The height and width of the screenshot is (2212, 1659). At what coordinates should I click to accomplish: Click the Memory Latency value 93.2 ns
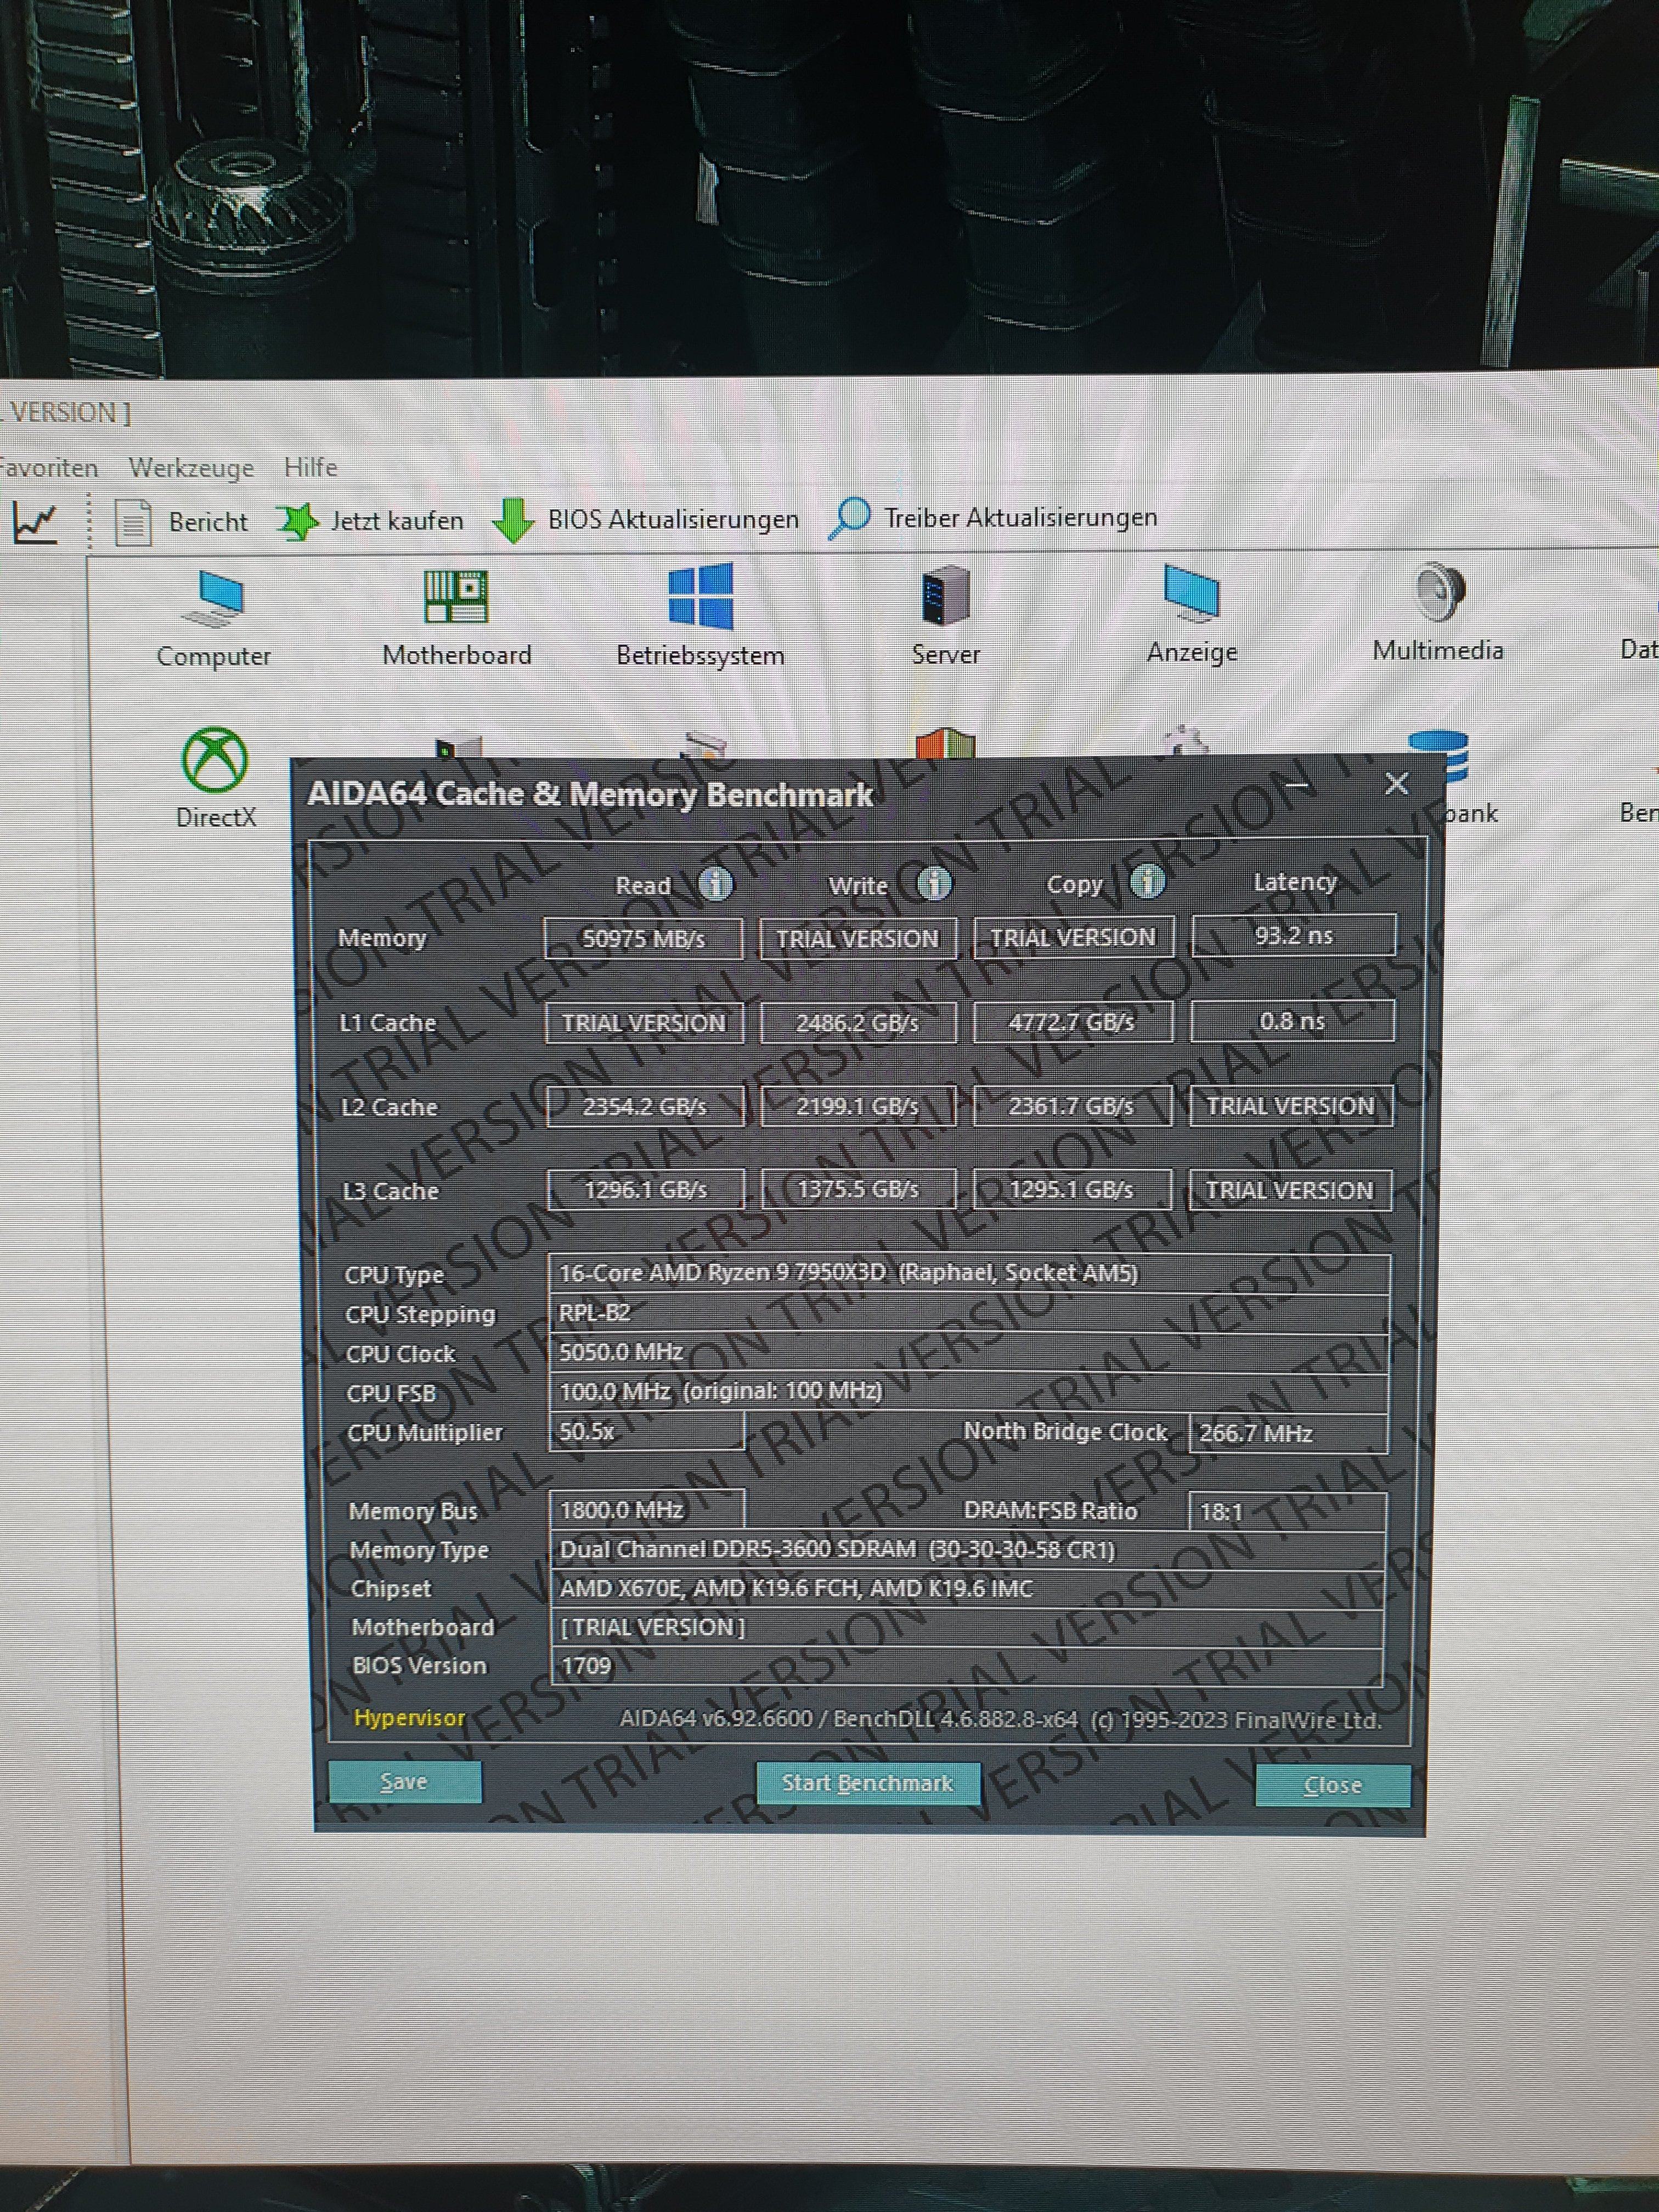pyautogui.click(x=1293, y=935)
